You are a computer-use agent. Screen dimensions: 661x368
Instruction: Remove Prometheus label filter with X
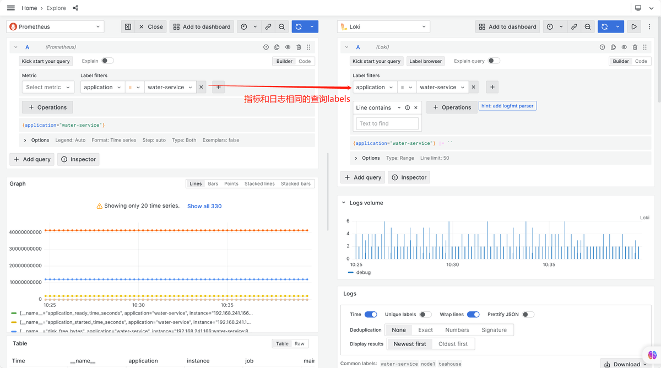pos(201,87)
